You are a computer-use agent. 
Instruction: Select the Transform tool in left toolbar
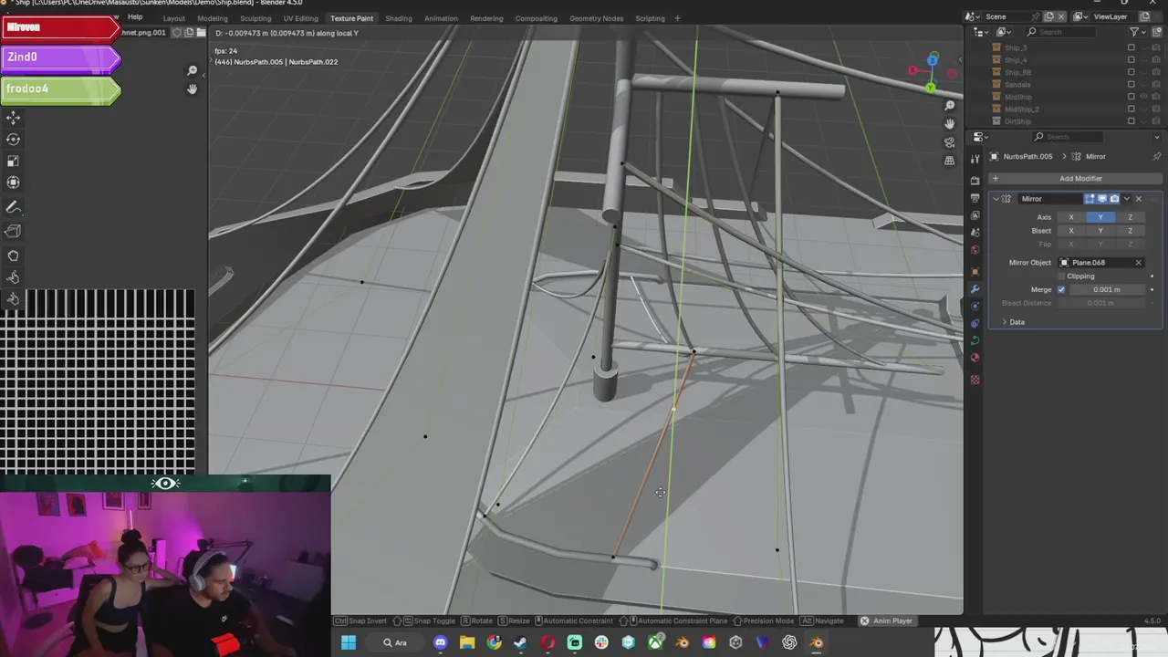coord(14,182)
